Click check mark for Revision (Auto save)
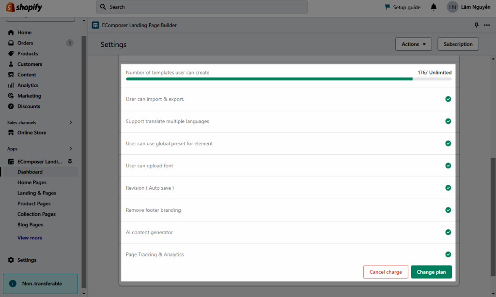This screenshot has height=297, width=496. 448,188
